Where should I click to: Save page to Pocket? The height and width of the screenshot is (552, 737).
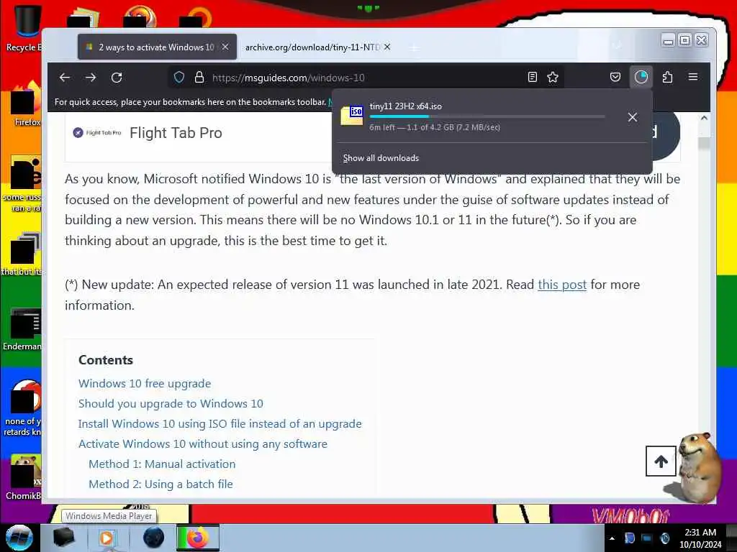tap(615, 77)
